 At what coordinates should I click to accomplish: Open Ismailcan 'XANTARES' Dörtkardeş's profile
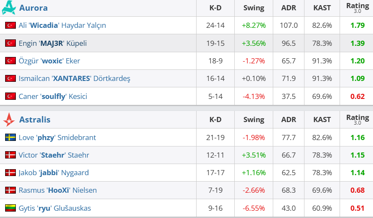(74, 78)
